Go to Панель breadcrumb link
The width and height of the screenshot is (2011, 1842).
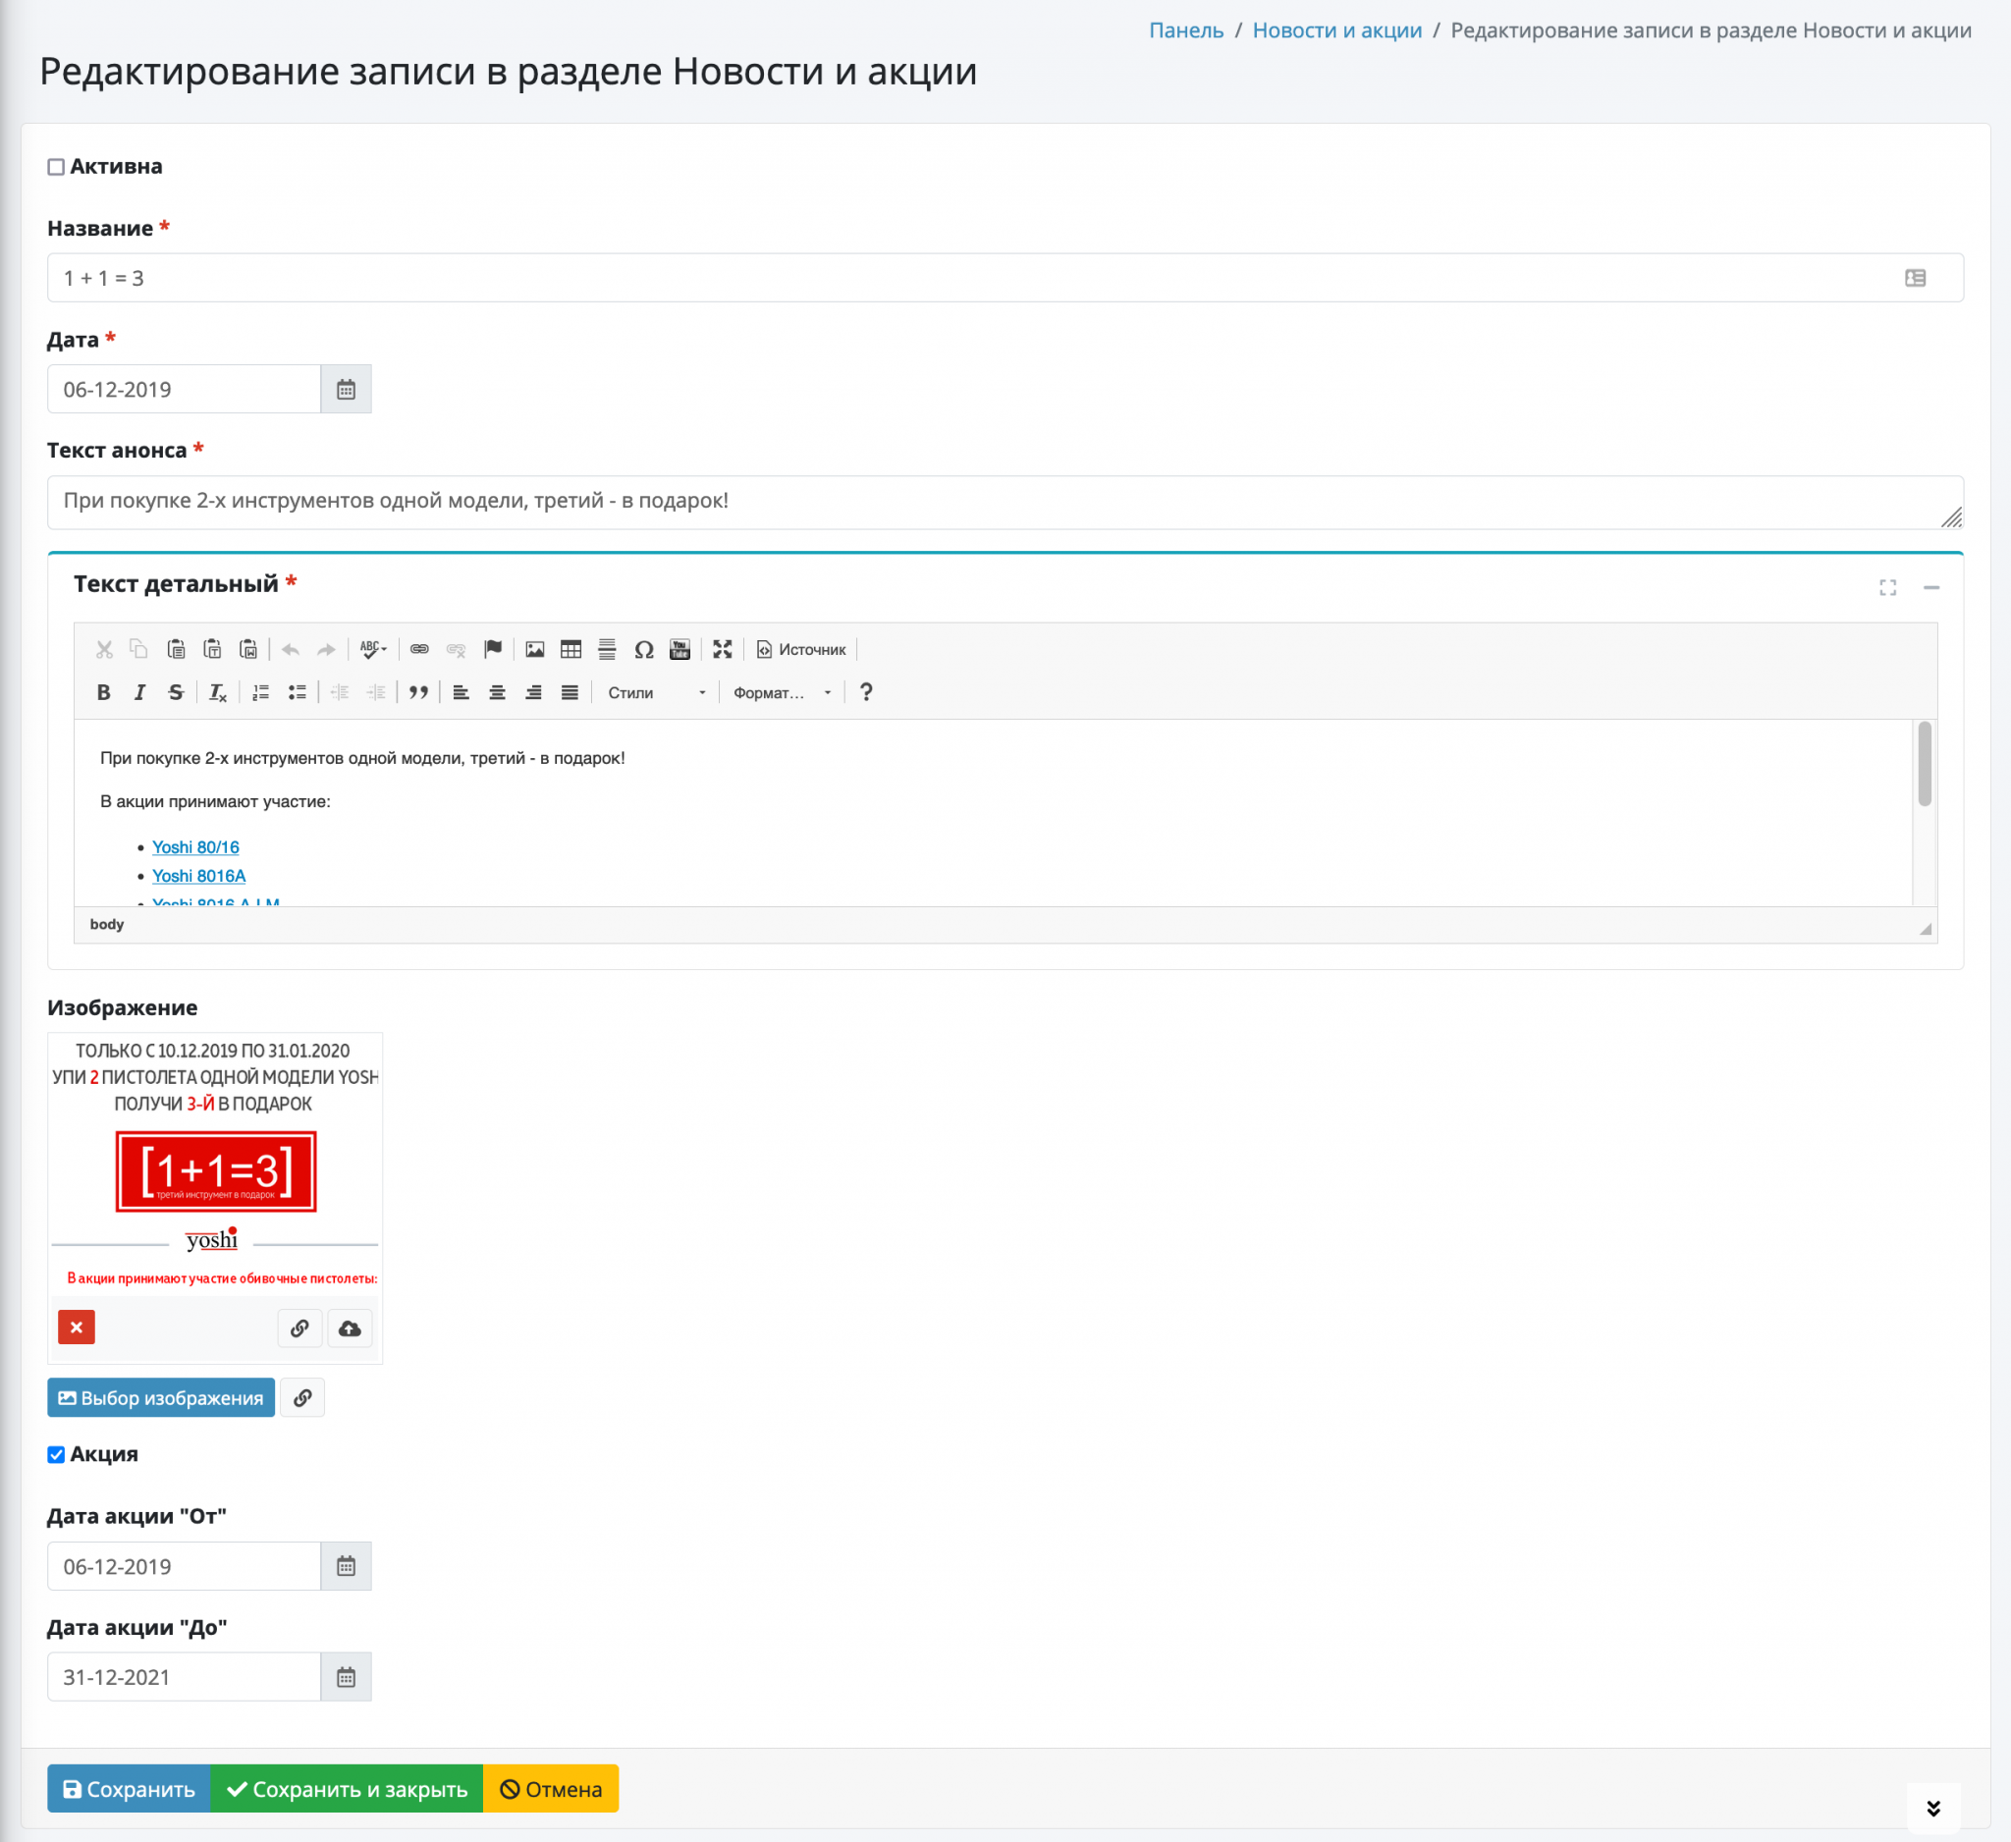1186,29
